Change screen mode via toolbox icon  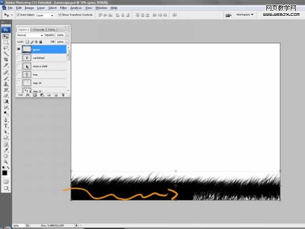coord(6,188)
